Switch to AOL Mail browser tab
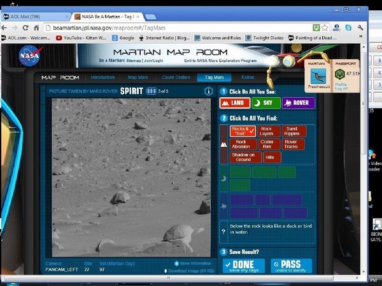This screenshot has width=382, height=286. [x=35, y=17]
